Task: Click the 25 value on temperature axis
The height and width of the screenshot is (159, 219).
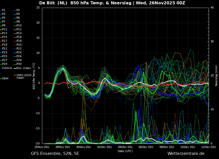Action: click(38, 8)
